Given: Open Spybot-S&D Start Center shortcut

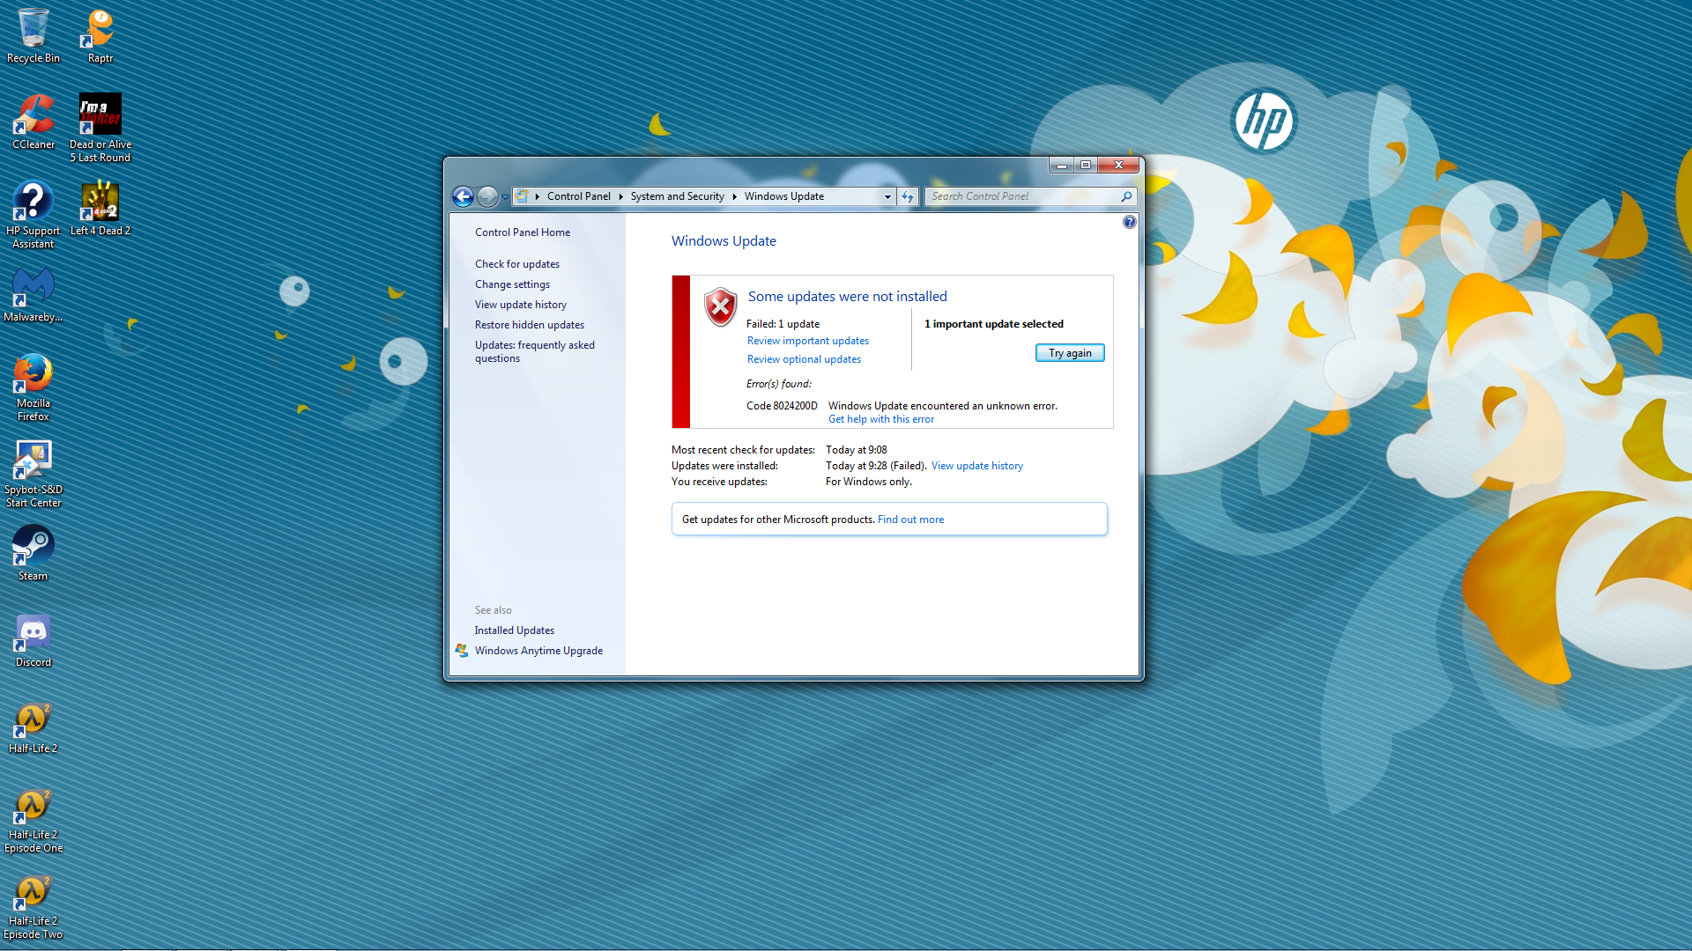Looking at the screenshot, I should point(33,473).
